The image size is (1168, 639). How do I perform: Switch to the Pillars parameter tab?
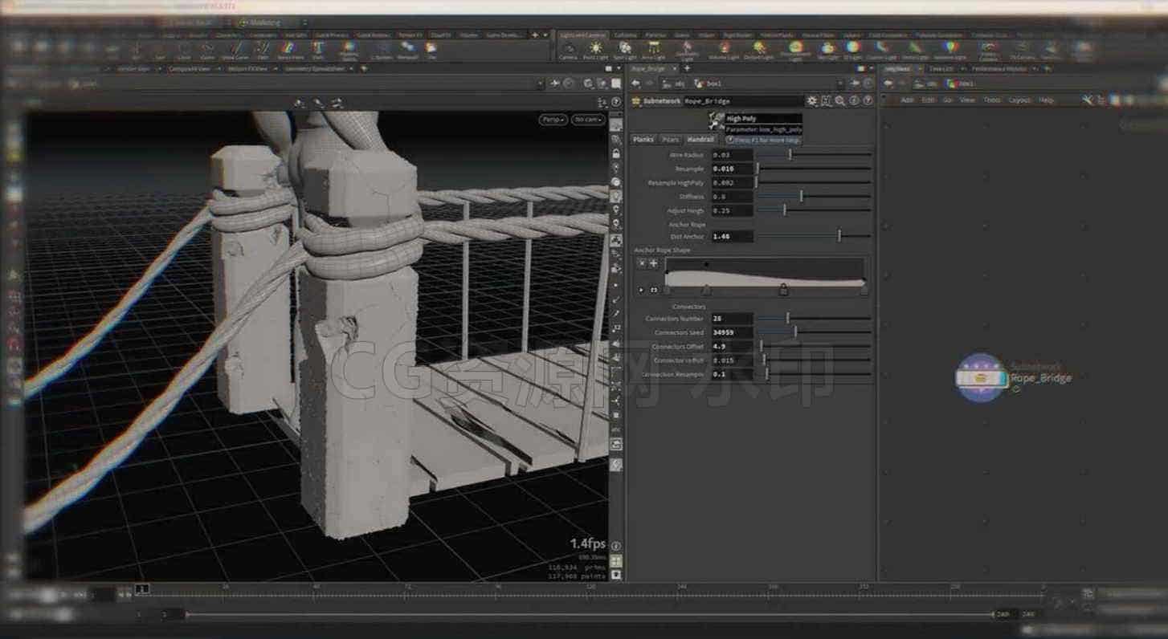pyautogui.click(x=670, y=140)
